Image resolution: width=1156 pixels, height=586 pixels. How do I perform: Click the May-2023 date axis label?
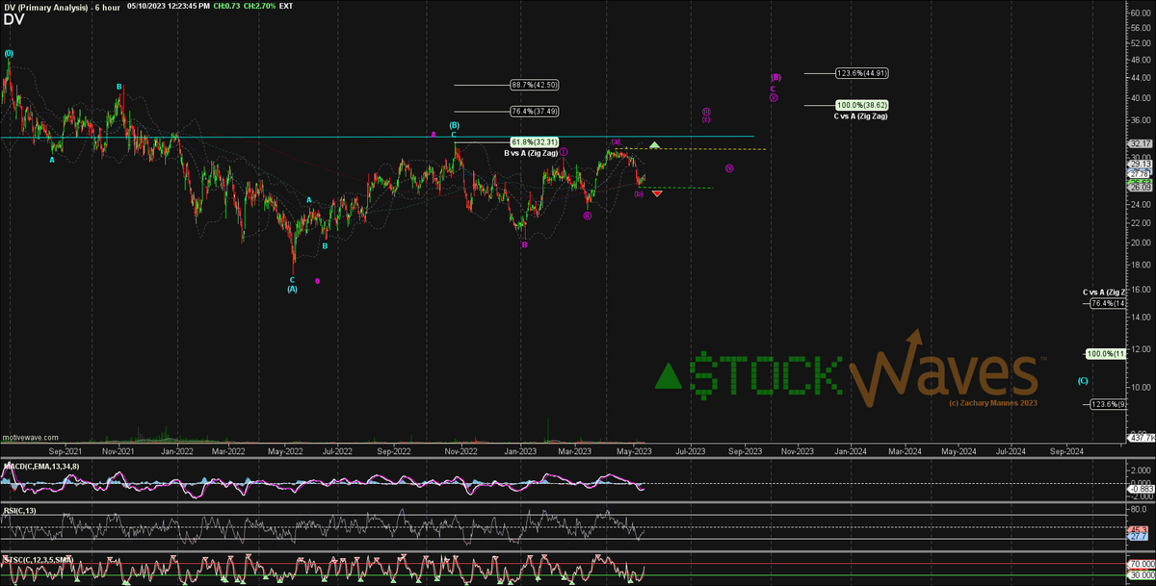(634, 449)
